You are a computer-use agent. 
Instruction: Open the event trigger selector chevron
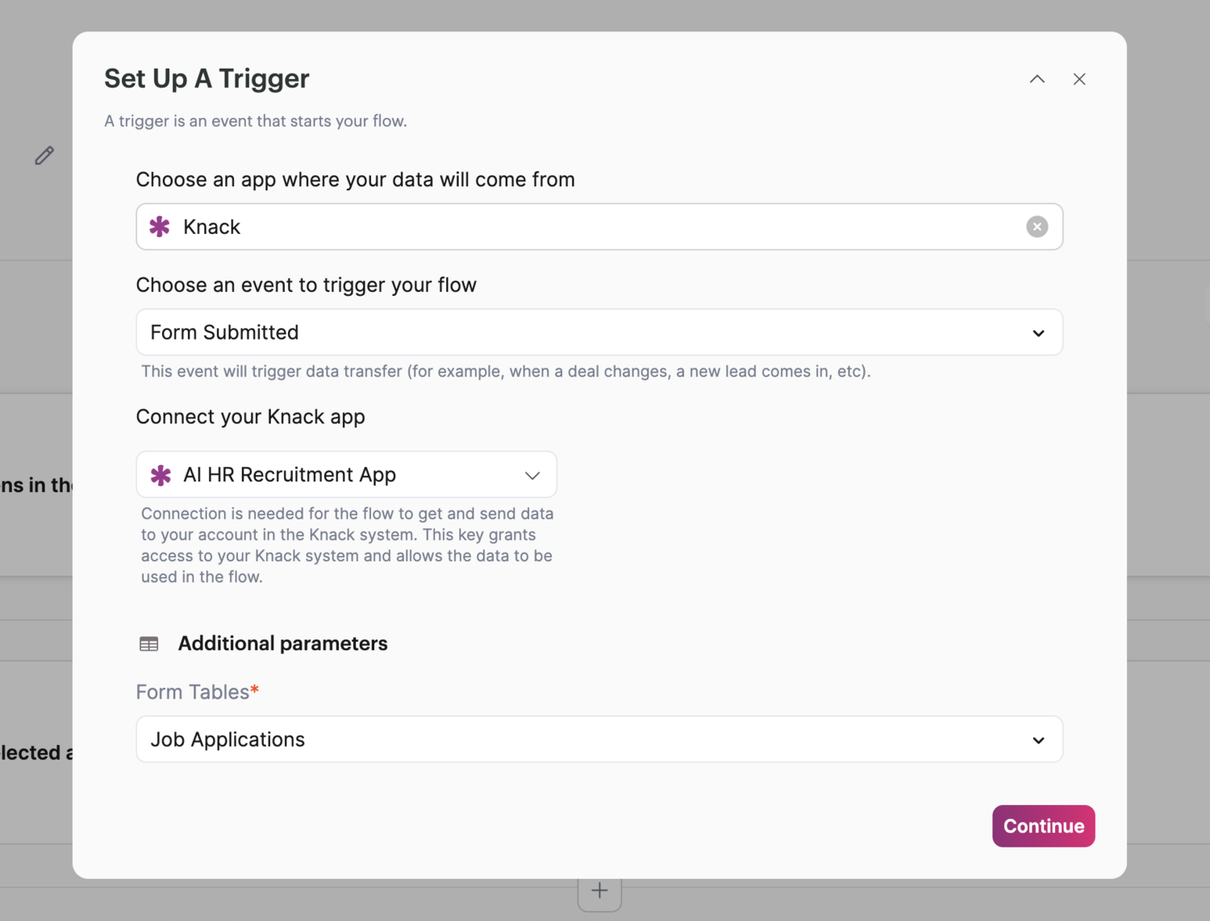coord(1037,332)
